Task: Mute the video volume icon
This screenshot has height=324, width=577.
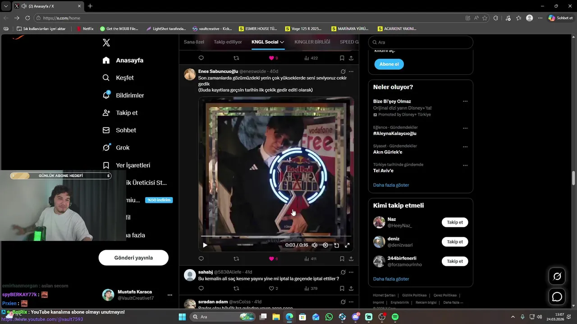Action: point(315,245)
